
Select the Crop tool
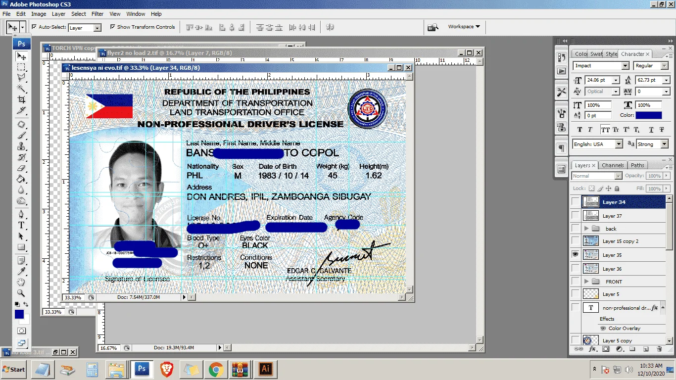(x=21, y=99)
